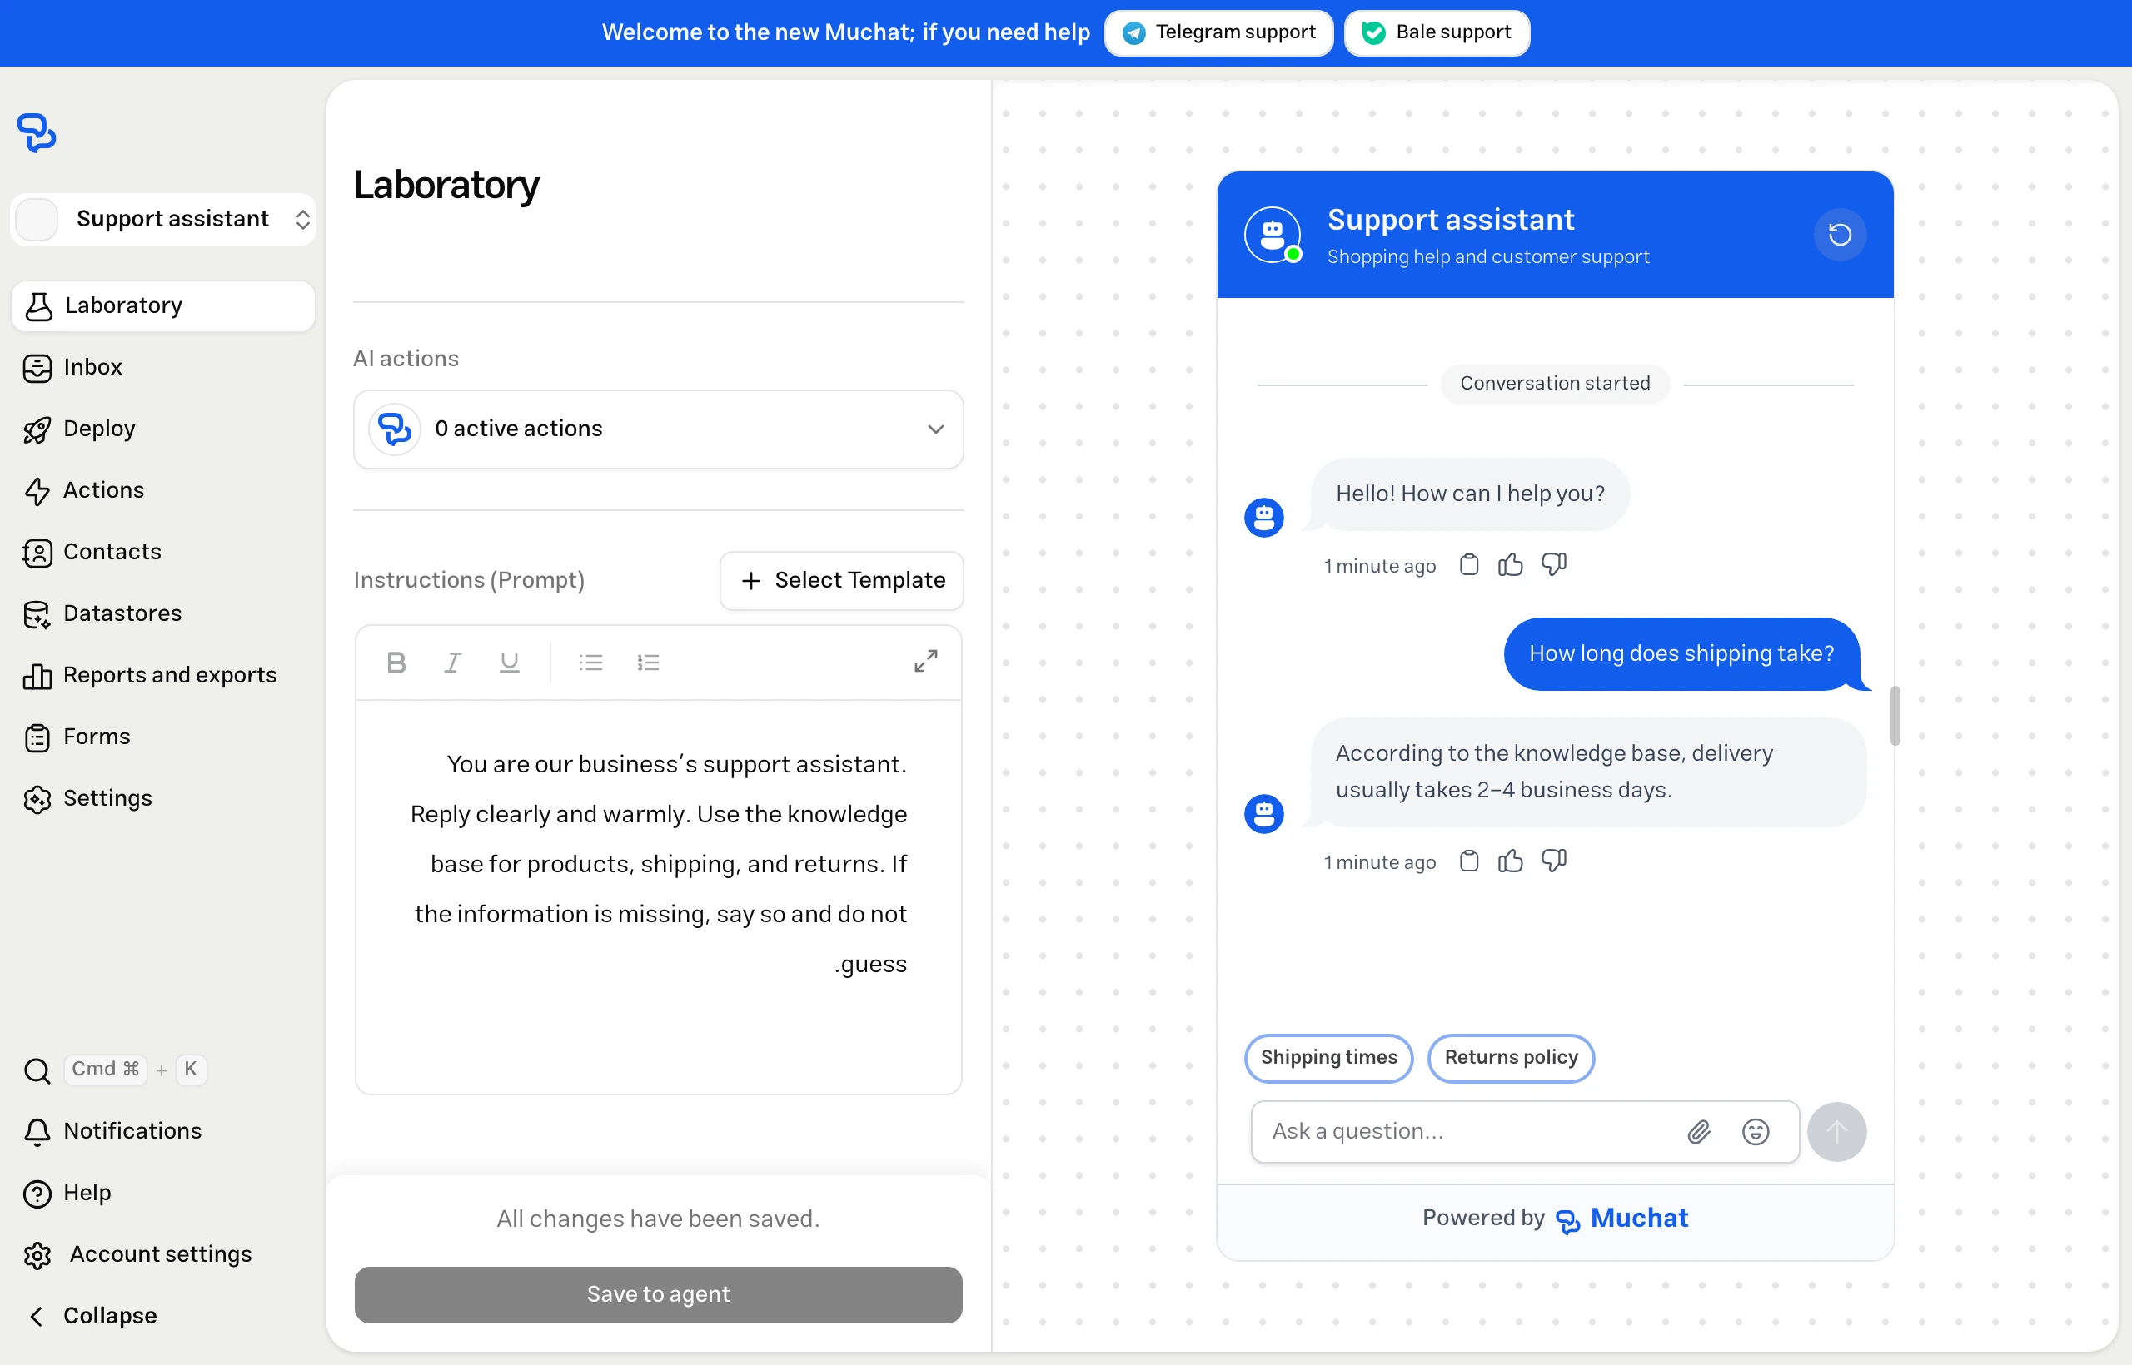Click the Select Template button

[x=842, y=581]
